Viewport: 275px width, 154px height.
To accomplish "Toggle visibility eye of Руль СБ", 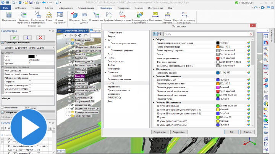I will coord(70,79).
